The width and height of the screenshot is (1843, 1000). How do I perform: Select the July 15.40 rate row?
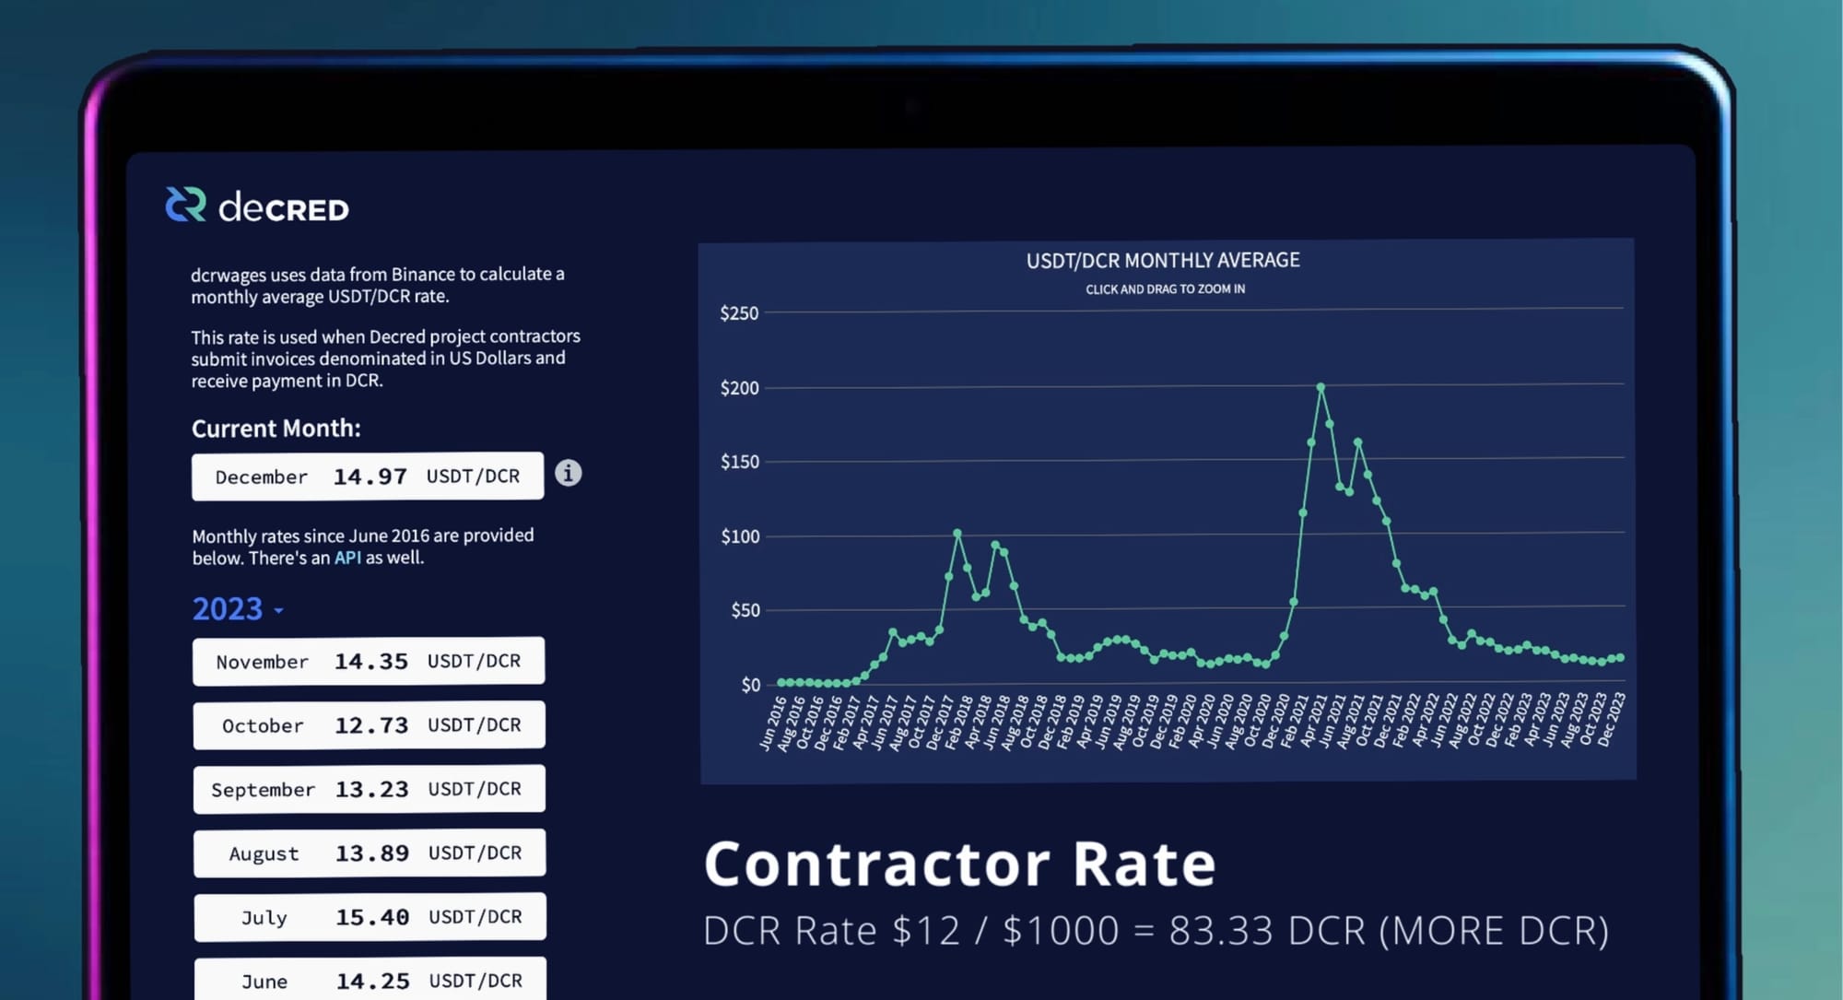coord(370,917)
